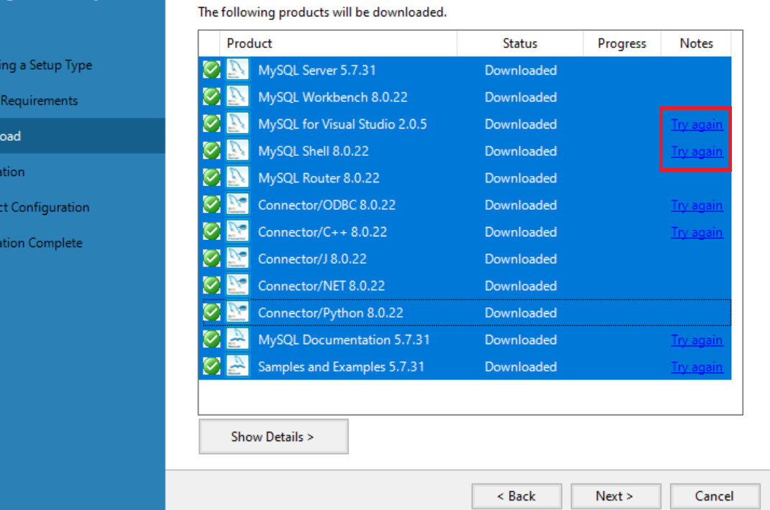Click green checkmark for Connector/J 8.0.22
This screenshot has width=770, height=510.
pos(211,259)
